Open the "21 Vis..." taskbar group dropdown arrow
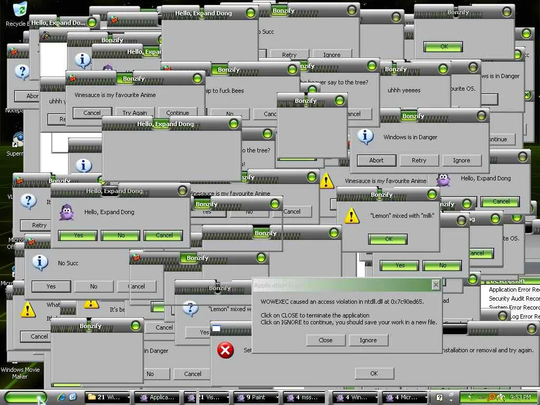540x405 pixels. pyautogui.click(x=227, y=398)
